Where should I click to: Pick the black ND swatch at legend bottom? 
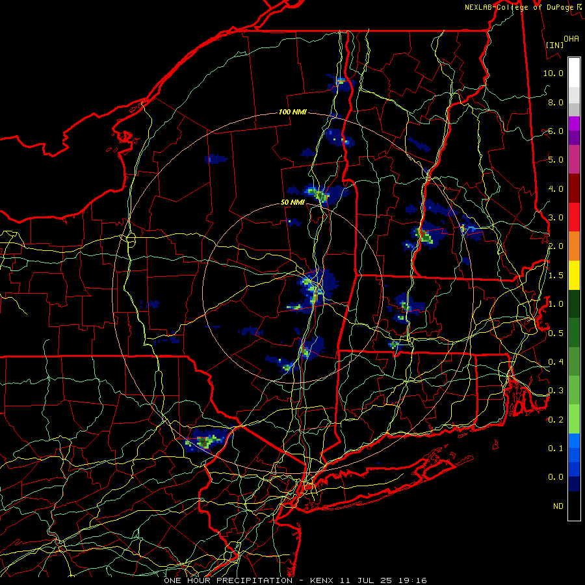tap(574, 506)
